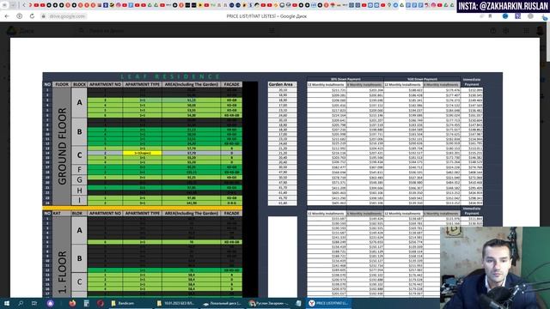Switch to Руслан Захаркин taskbar window
This screenshot has height=309, width=550.
point(269,303)
